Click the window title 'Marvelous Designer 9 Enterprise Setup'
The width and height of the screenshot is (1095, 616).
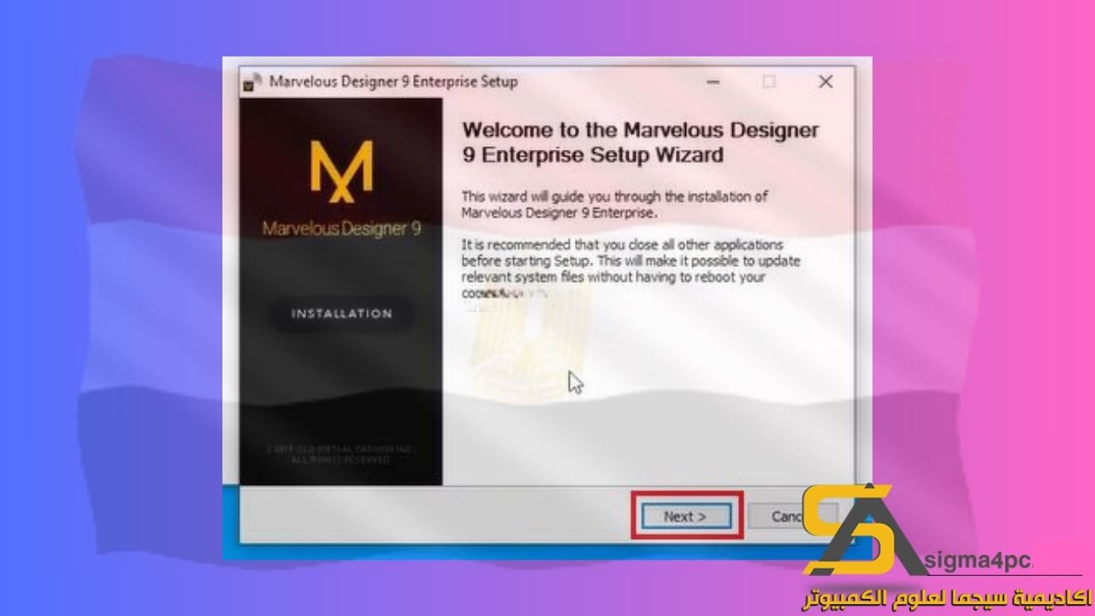click(x=394, y=82)
